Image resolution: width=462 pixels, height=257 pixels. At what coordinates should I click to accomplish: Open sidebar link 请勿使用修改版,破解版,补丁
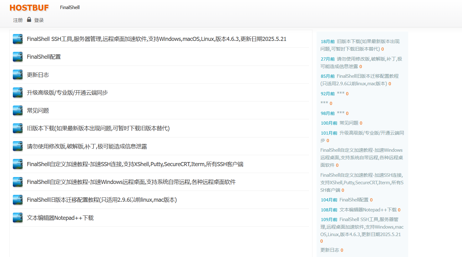(x=361, y=63)
